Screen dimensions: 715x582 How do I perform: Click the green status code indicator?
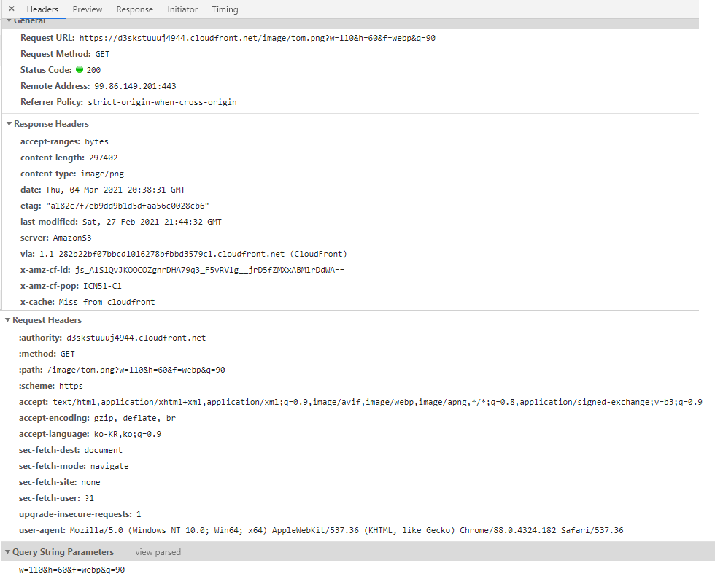[80, 70]
